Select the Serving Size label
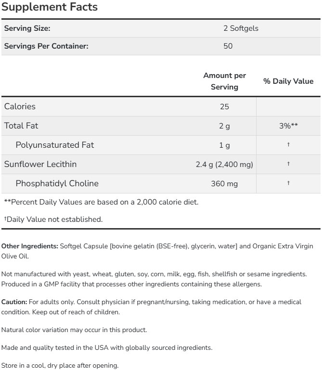 click(x=27, y=28)
